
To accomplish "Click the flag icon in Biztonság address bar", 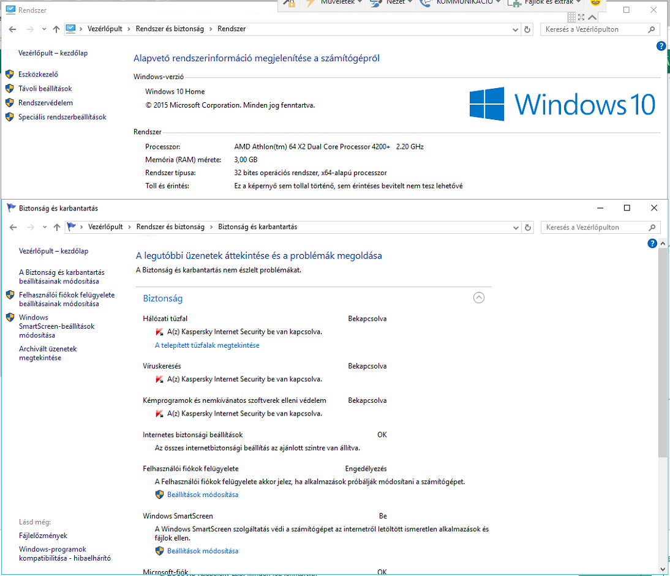I will [x=72, y=226].
